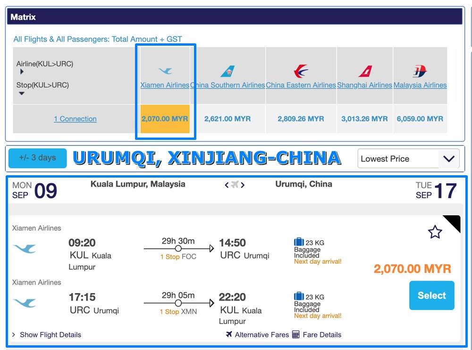This screenshot has width=472, height=350.
Task: Click the +/- 3 days button
Action: click(x=38, y=158)
